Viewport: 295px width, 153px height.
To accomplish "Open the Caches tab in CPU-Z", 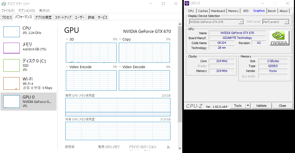I will (203, 11).
